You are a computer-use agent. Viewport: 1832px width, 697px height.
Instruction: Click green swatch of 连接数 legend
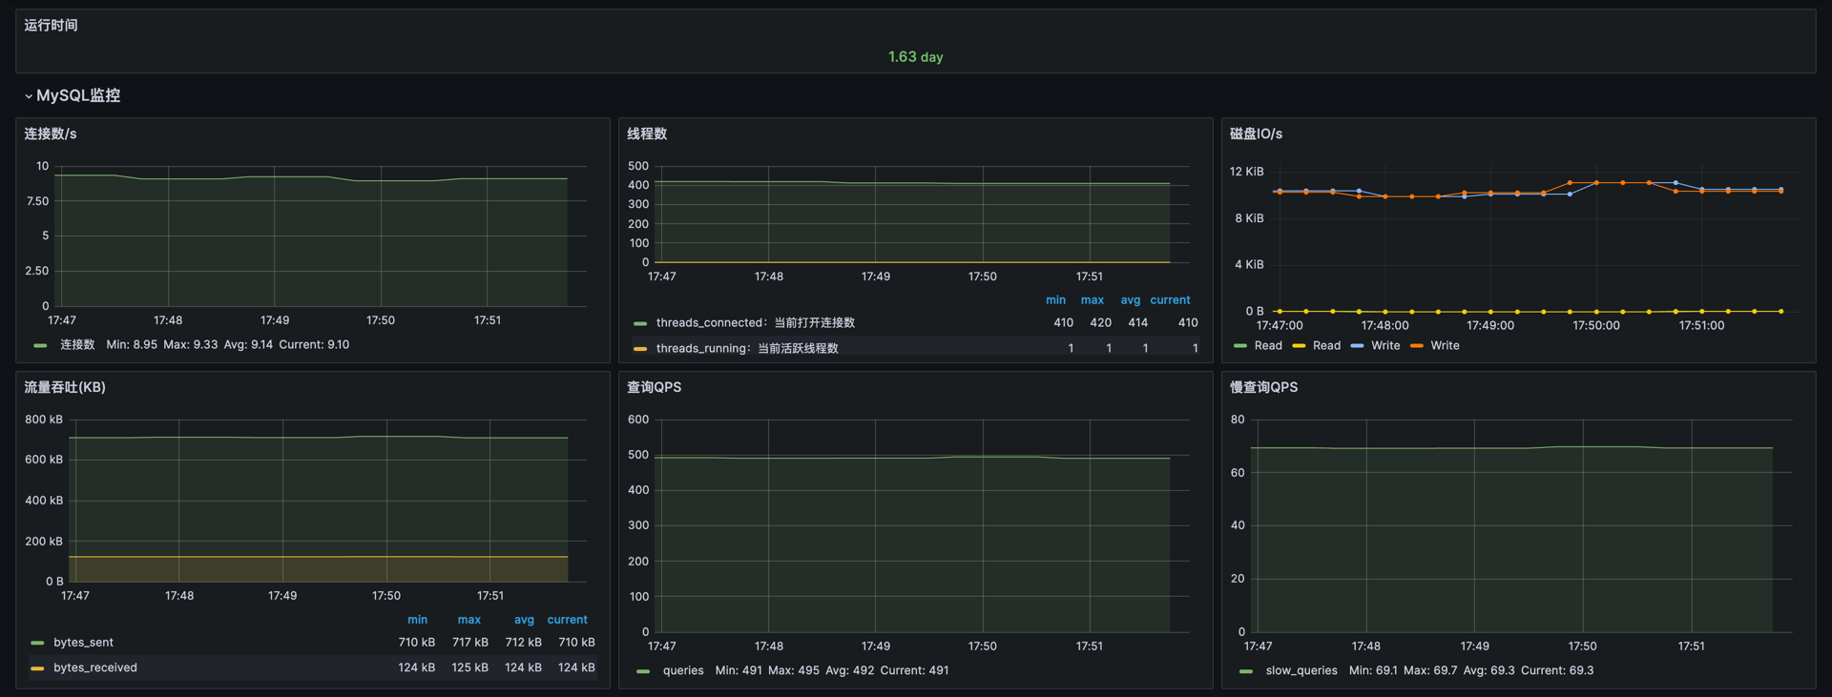point(40,345)
